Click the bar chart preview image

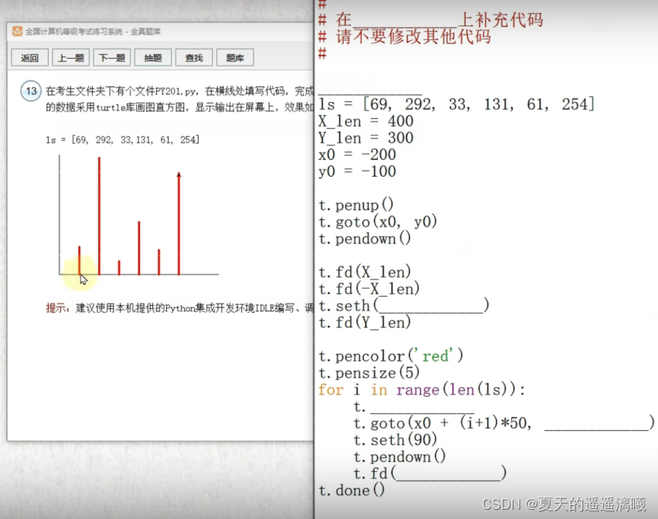click(138, 215)
